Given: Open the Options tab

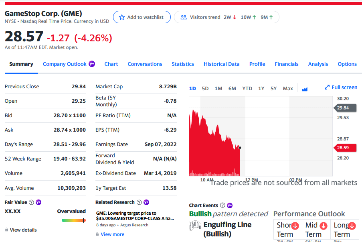Looking at the screenshot, I should click(347, 64).
